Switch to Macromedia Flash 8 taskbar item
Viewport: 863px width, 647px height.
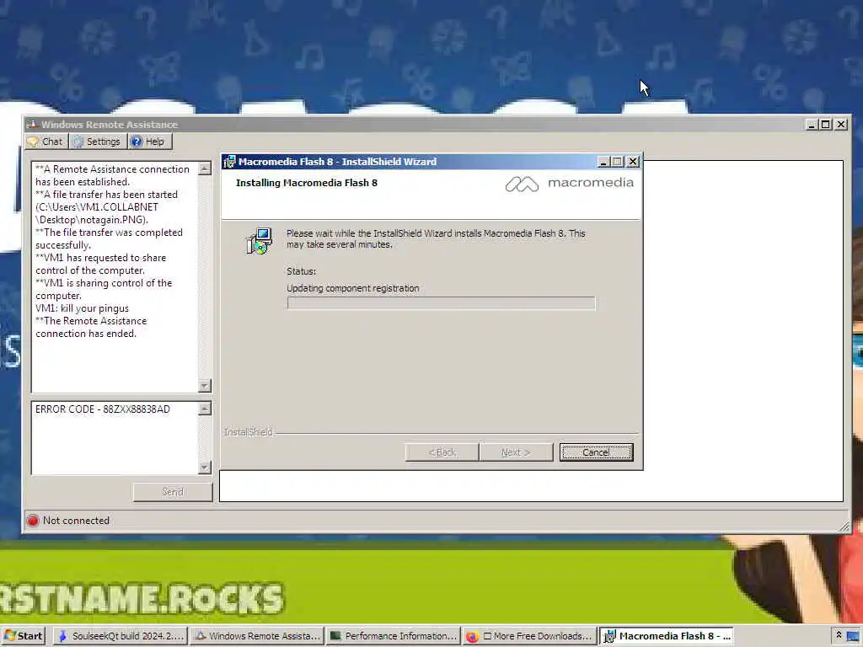click(666, 636)
